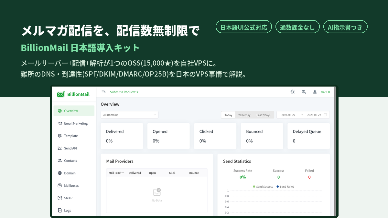Open Logs in the sidebar
The height and width of the screenshot is (218, 388).
point(74,210)
